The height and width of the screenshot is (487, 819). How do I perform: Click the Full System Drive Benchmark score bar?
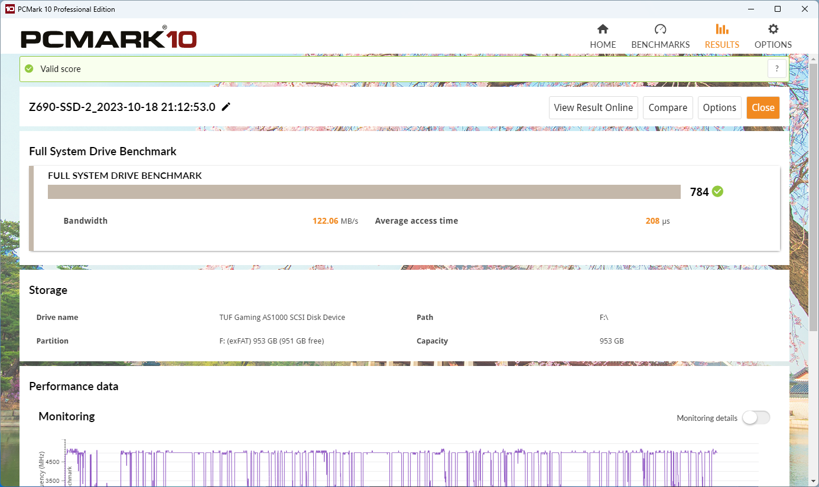365,192
